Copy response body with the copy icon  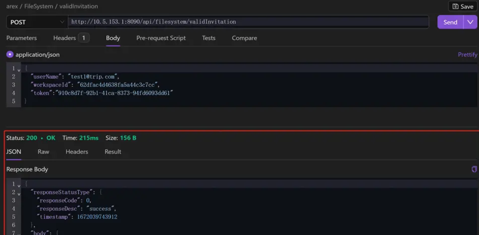(474, 169)
